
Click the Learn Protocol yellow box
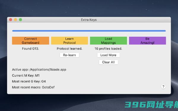click(x=69, y=41)
